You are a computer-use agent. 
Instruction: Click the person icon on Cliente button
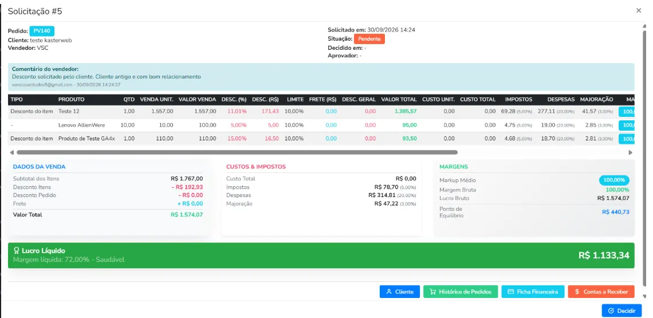tap(389, 292)
